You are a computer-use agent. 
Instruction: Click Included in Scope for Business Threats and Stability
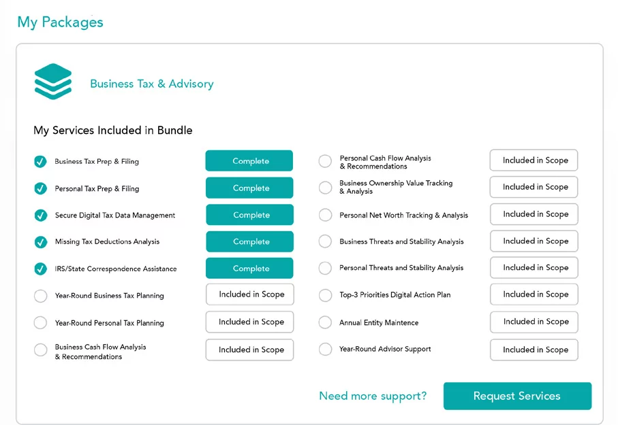click(x=534, y=241)
